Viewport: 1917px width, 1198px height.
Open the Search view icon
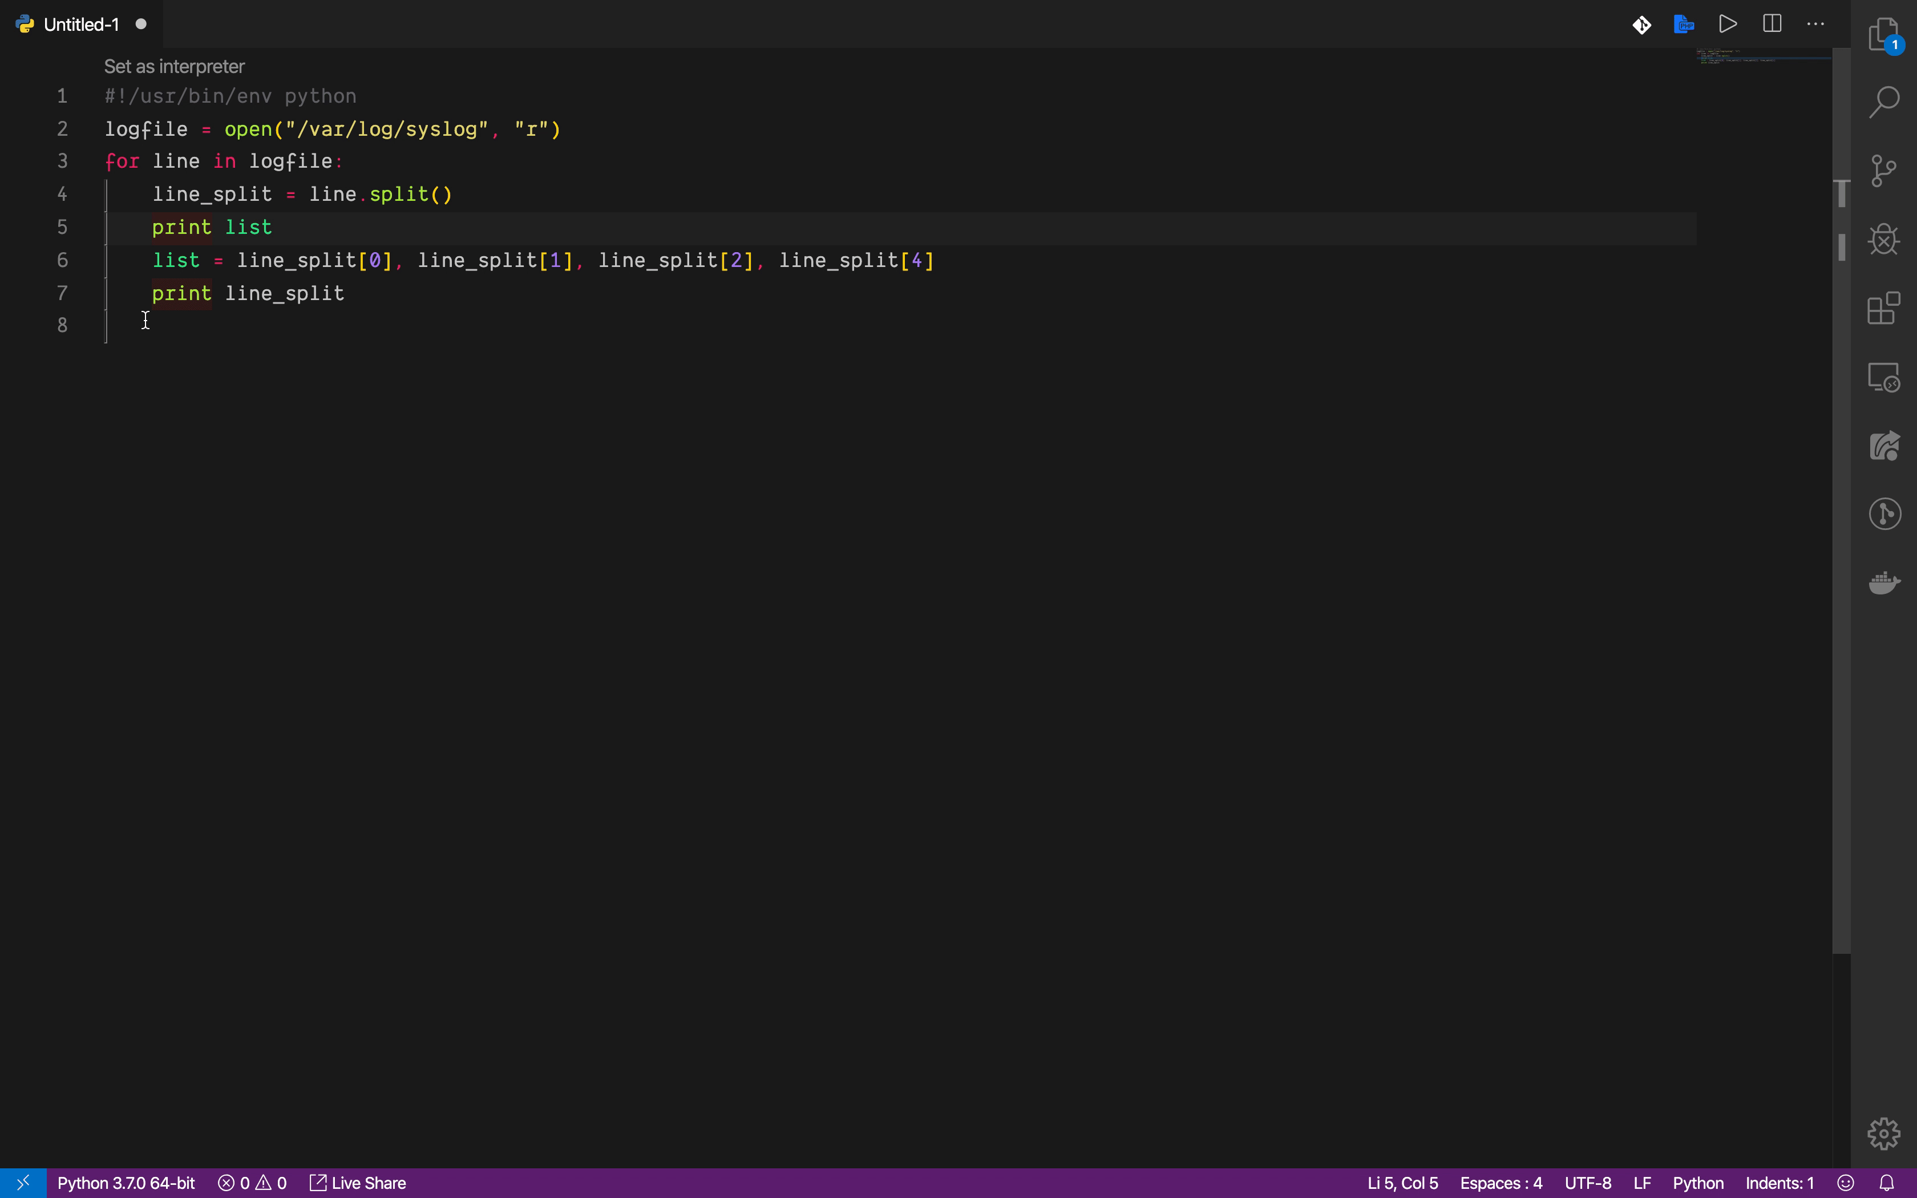(1884, 102)
